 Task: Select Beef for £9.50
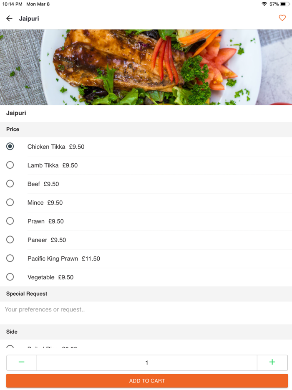[x=10, y=184]
